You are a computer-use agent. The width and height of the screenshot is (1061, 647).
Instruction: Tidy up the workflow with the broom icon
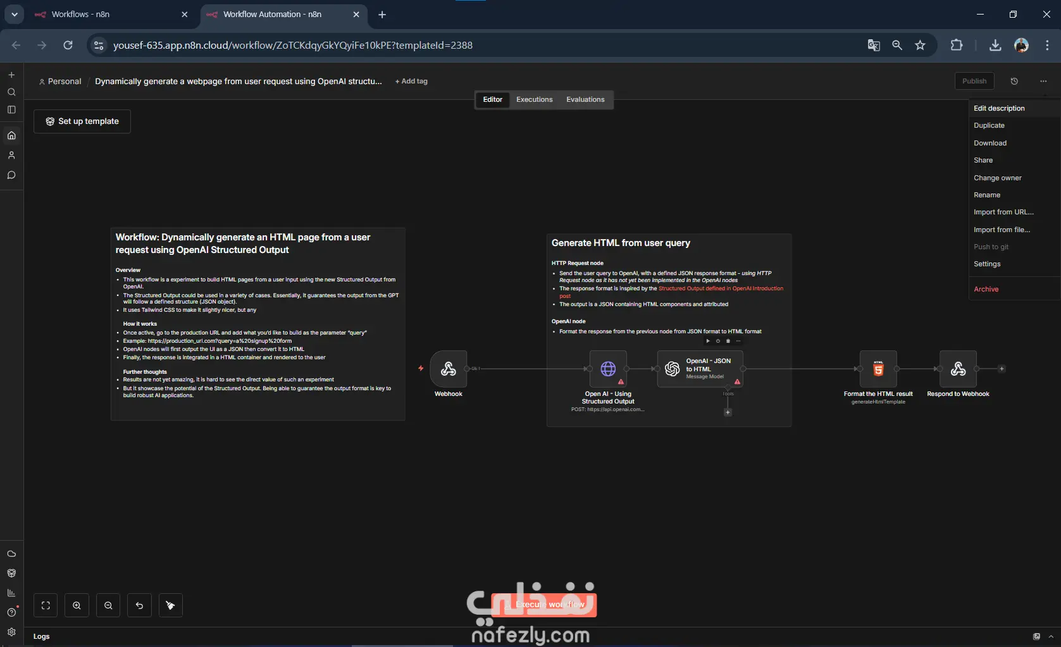[170, 605]
